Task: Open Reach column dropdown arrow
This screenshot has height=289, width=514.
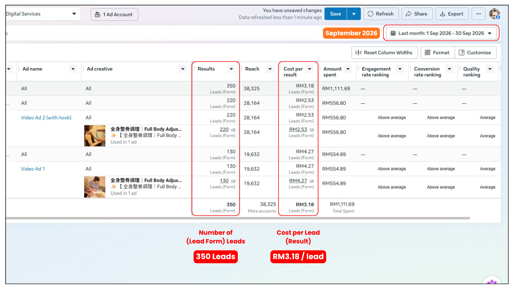Action: click(x=270, y=69)
